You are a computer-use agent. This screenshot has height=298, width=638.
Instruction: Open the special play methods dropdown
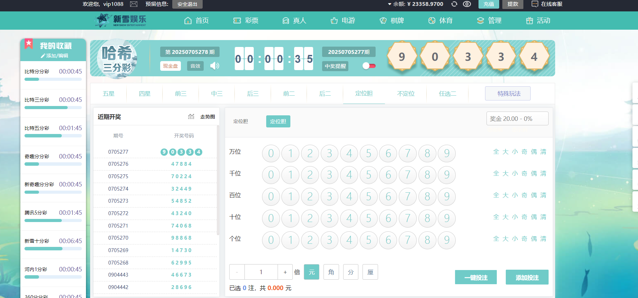pos(507,94)
